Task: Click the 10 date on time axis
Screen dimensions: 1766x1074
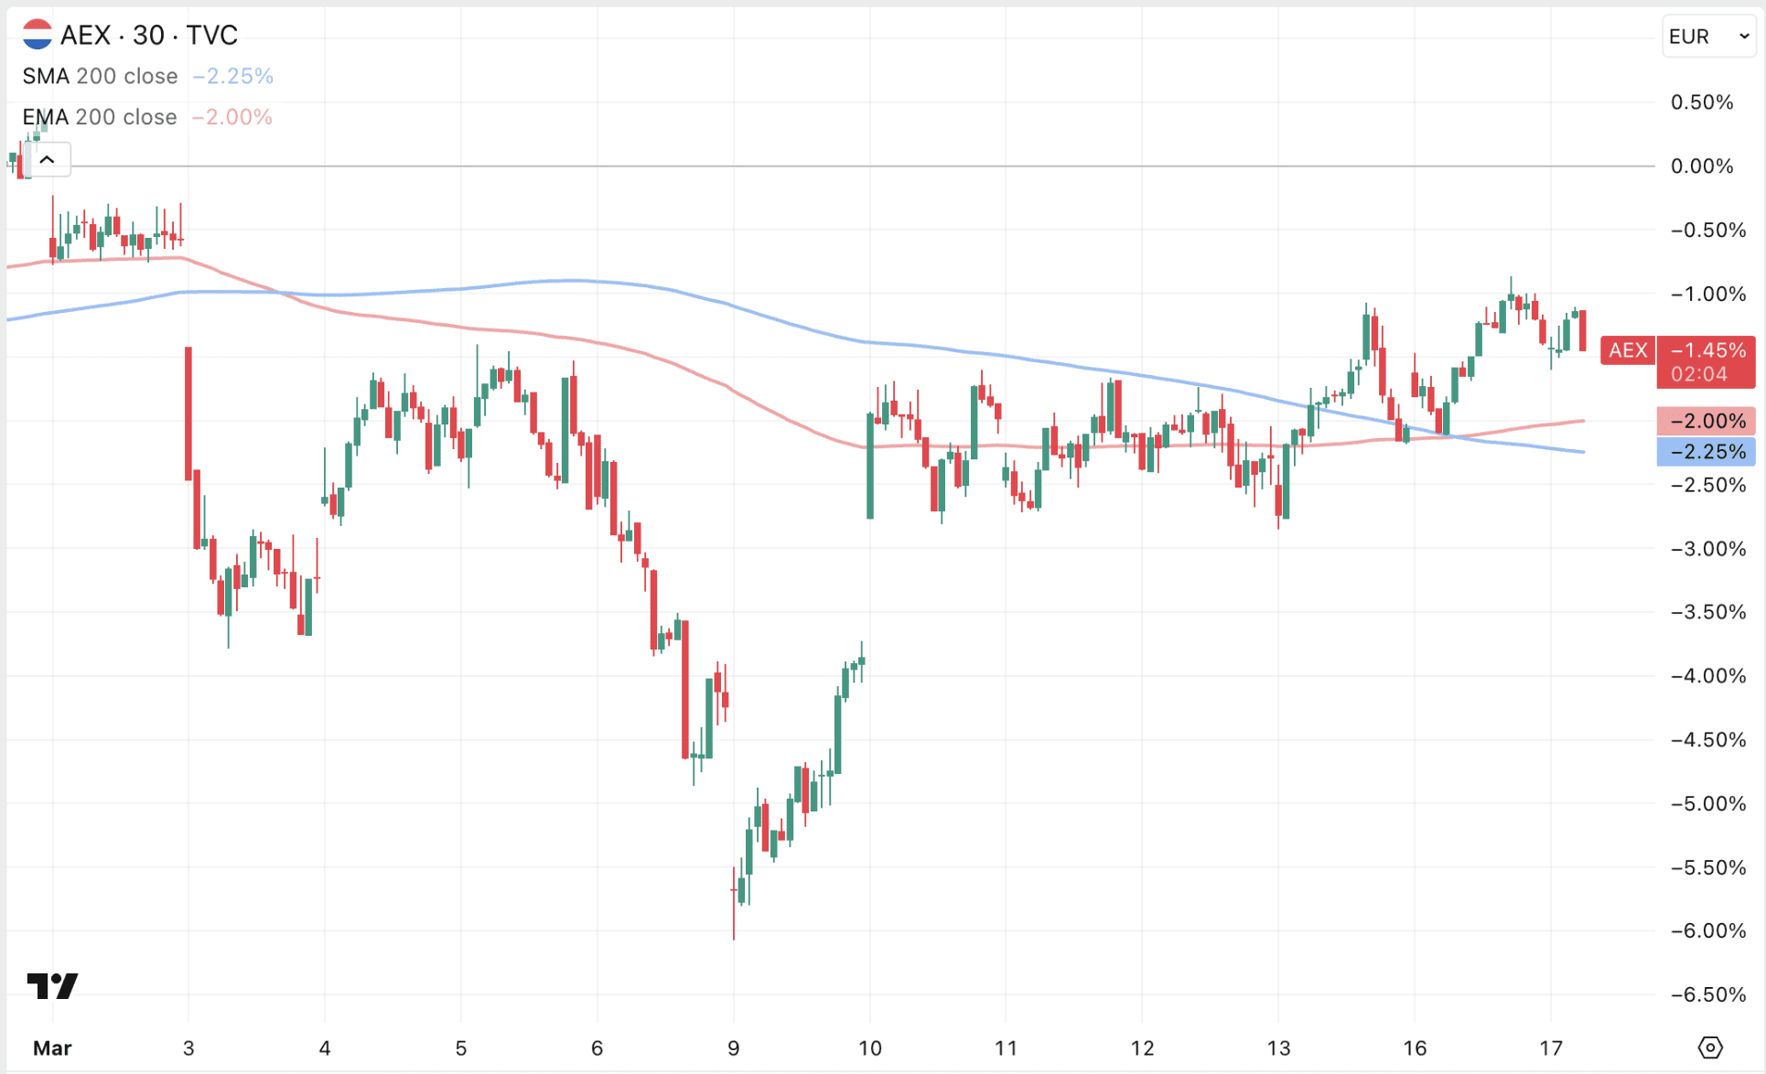Action: click(869, 1047)
